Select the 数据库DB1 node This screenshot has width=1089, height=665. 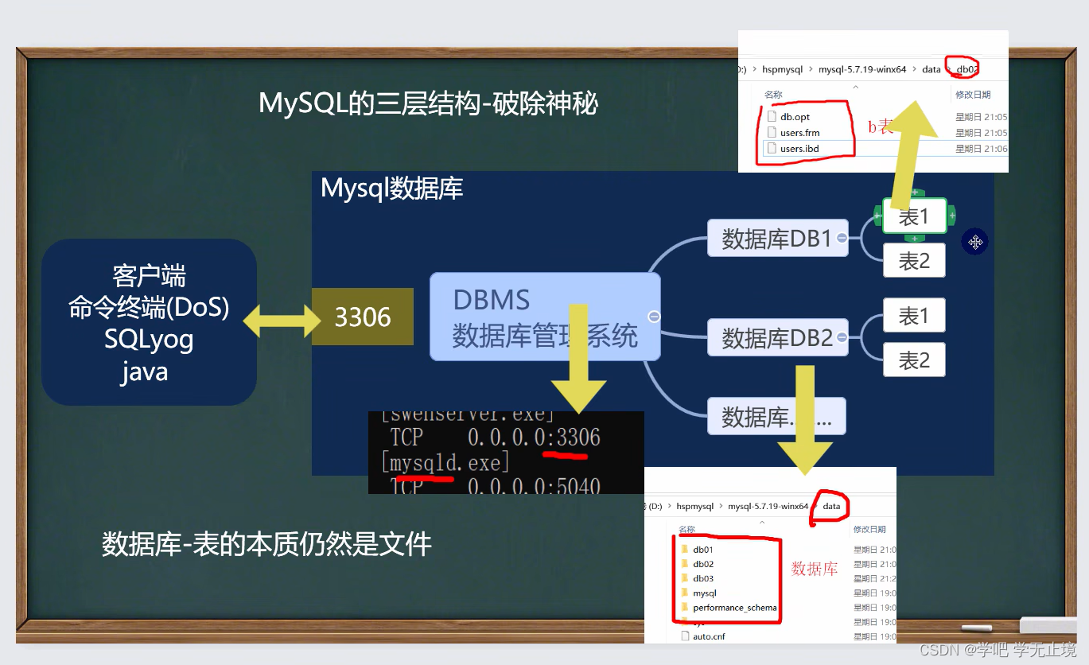[777, 238]
